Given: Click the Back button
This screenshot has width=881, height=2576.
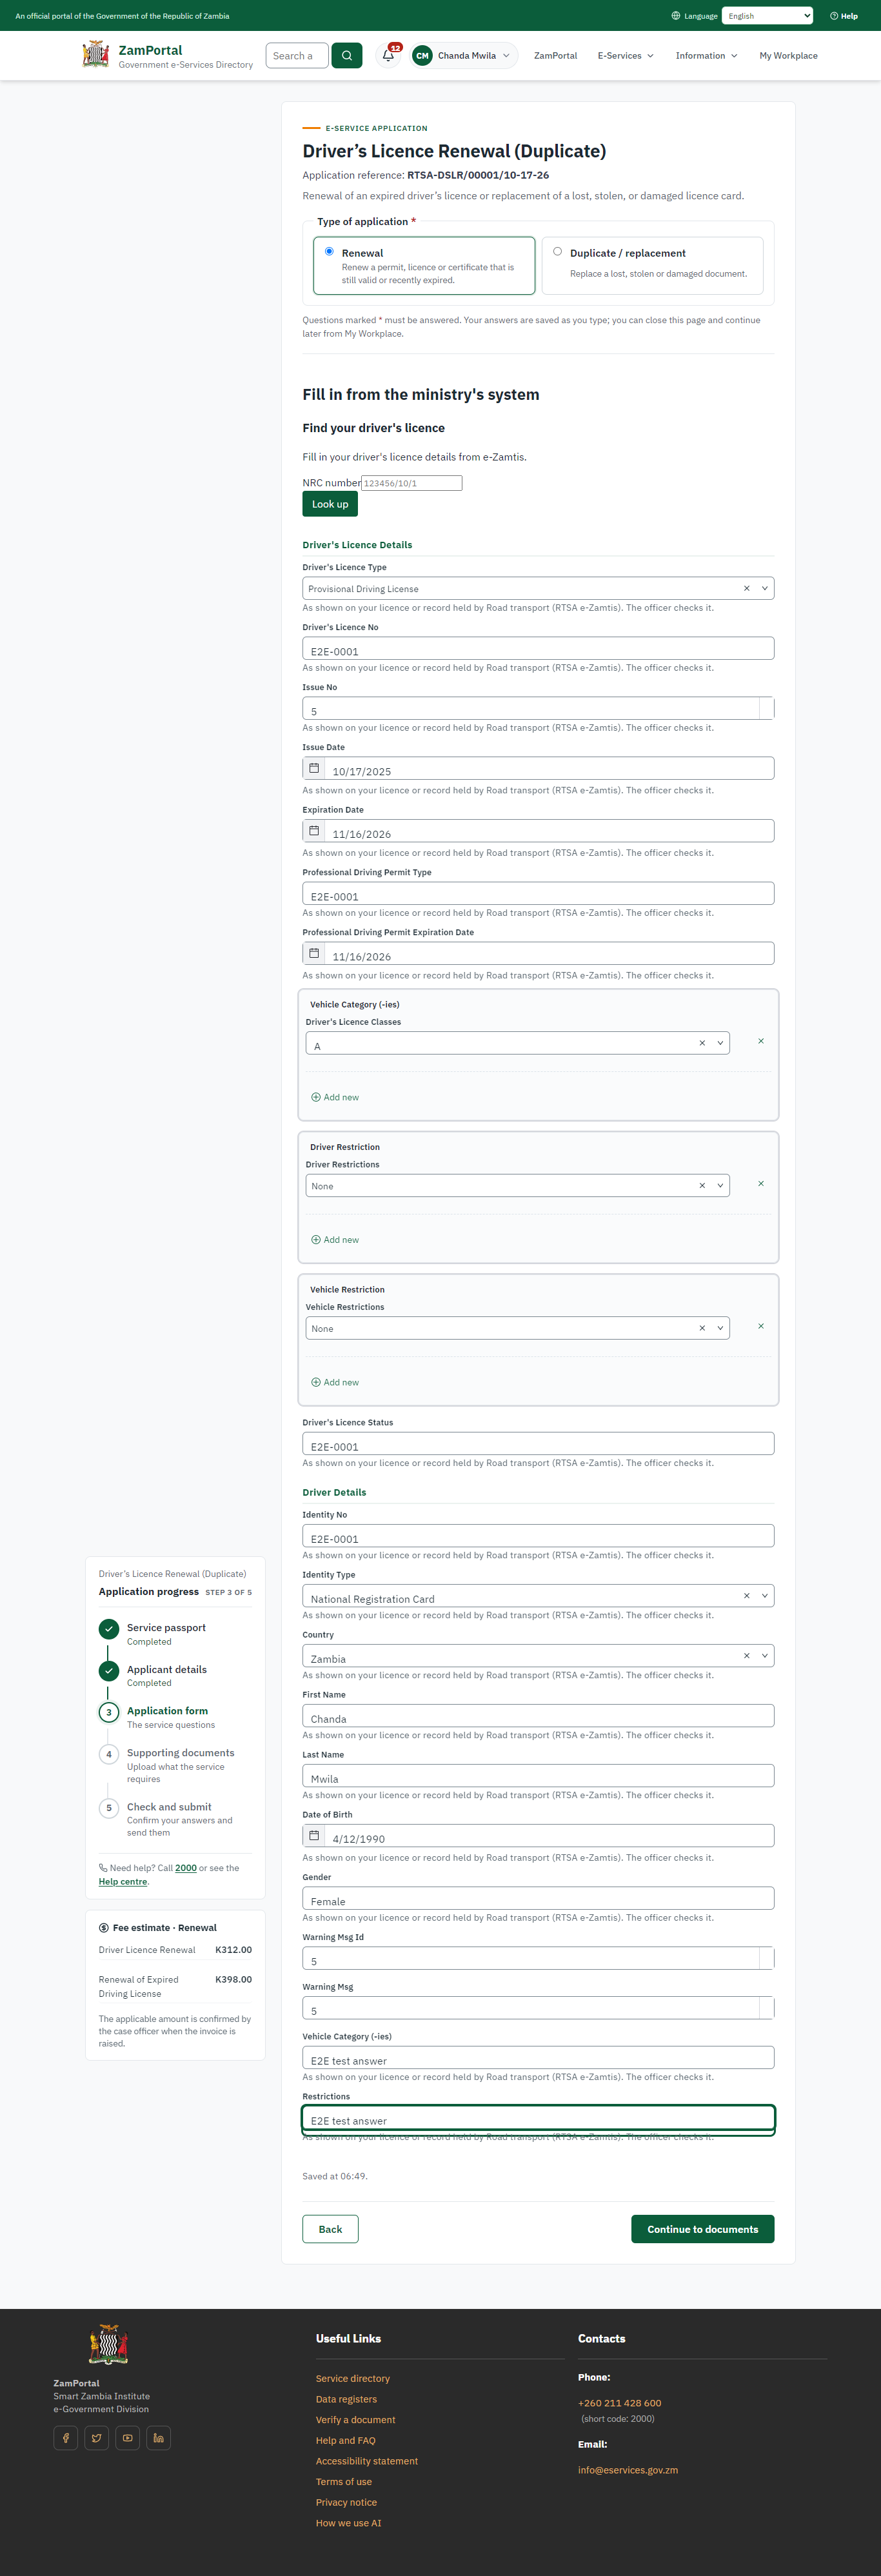Looking at the screenshot, I should coord(330,2229).
